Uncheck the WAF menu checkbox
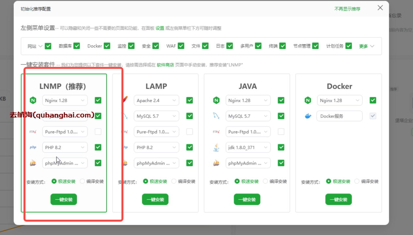The width and height of the screenshot is (413, 235). point(181,46)
